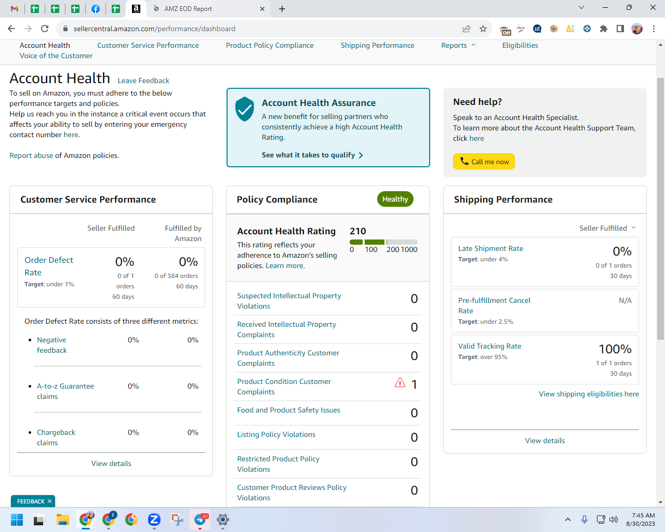665x532 pixels.
Task: Open Listing Policy Violations
Action: point(276,434)
